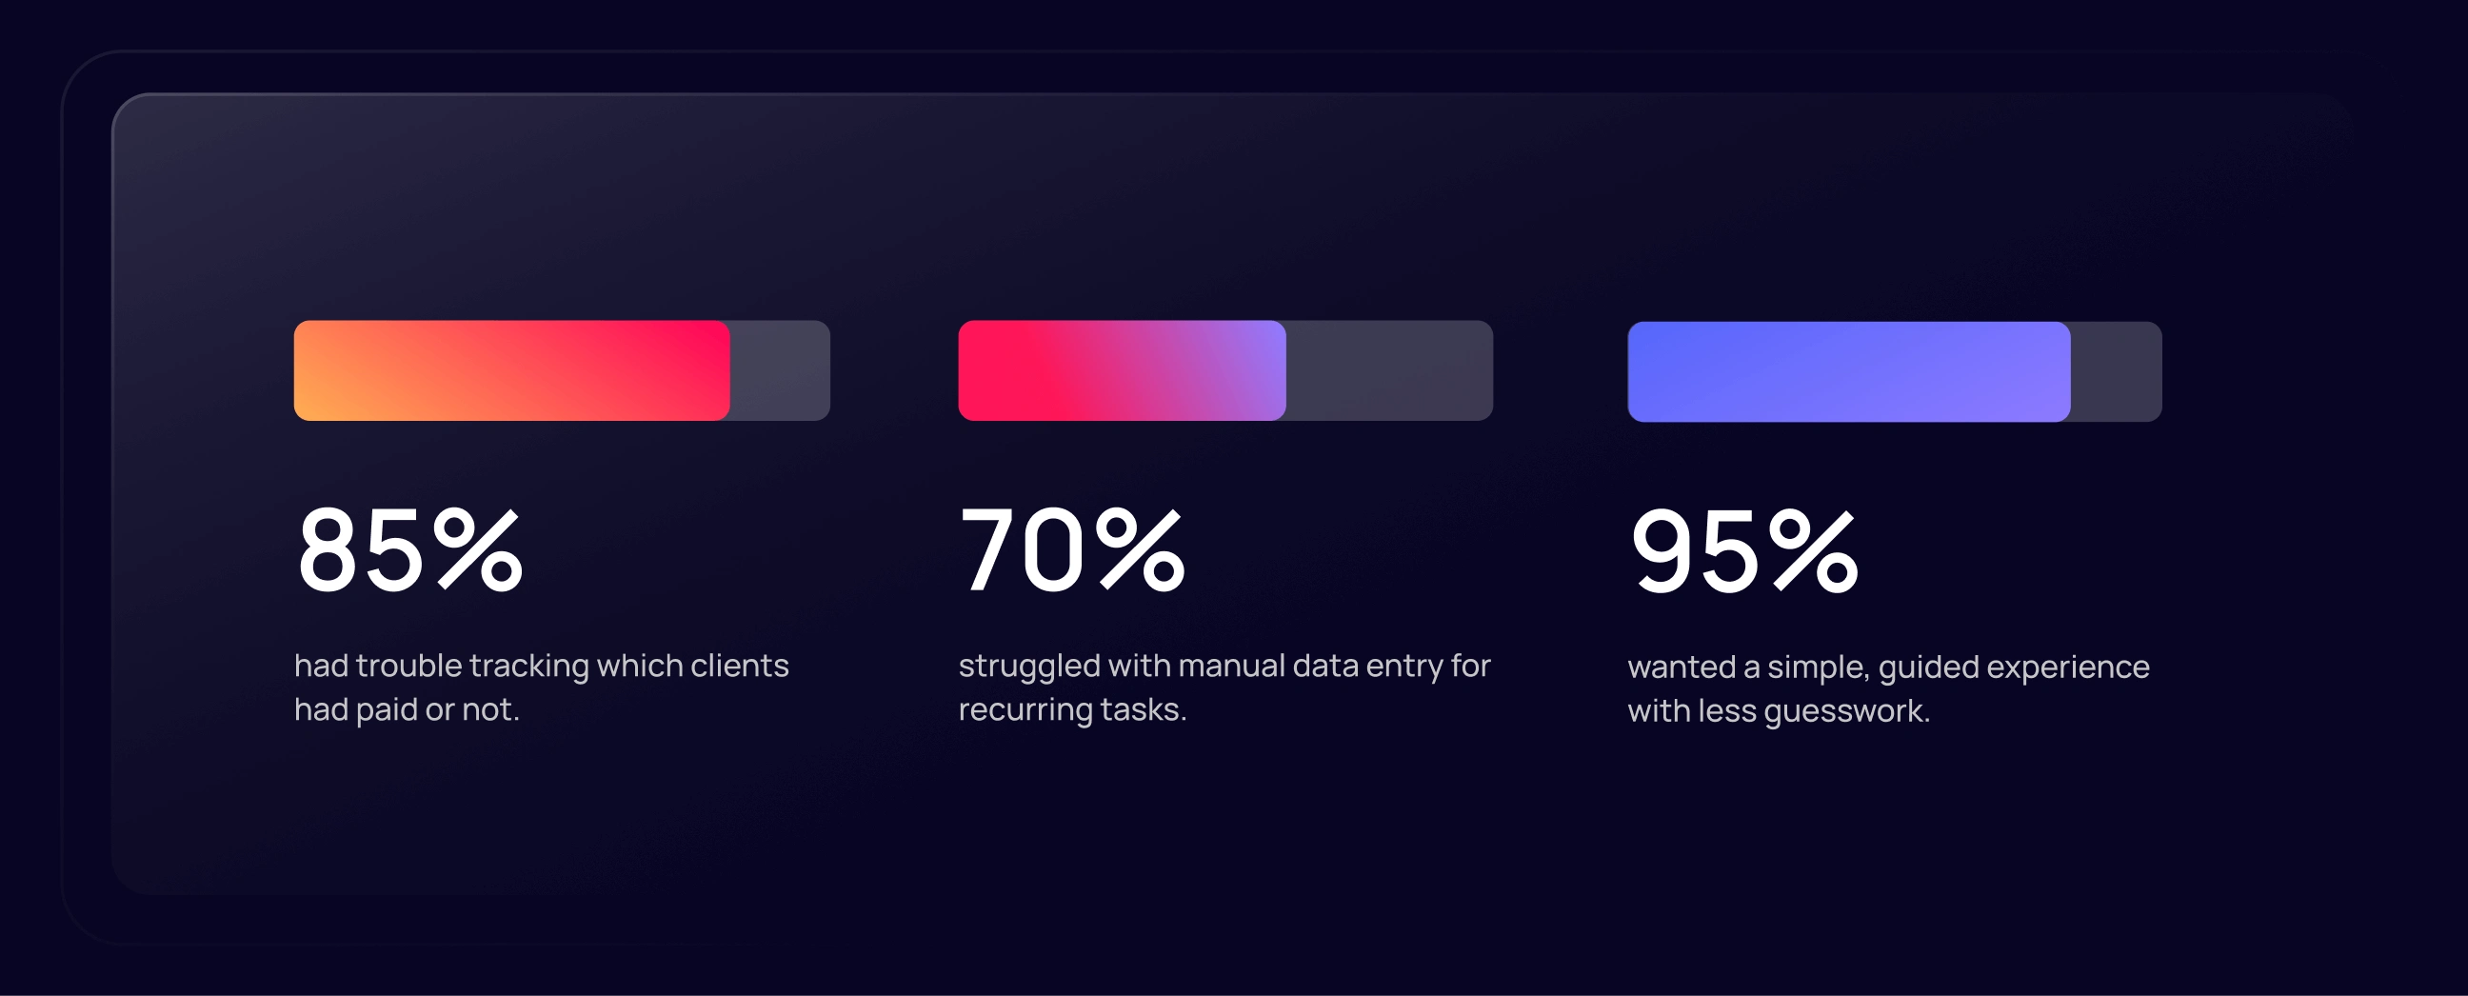Click the gray unfilled end of the 85% bar
The width and height of the screenshot is (2468, 996).
780,370
